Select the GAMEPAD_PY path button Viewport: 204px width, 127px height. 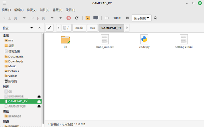point(111,28)
